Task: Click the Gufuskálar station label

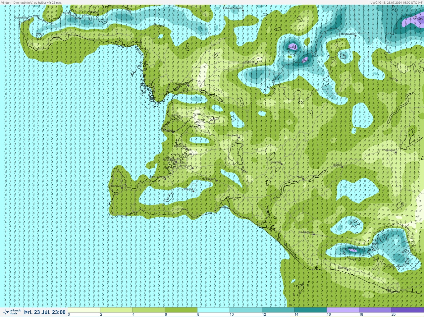Action: (x=21, y=17)
